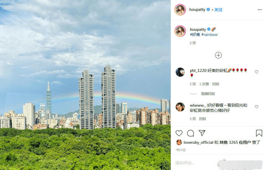Viewport: 264px width, 170px height.
Task: View phl_1220's profile picture
Action: coord(180,72)
